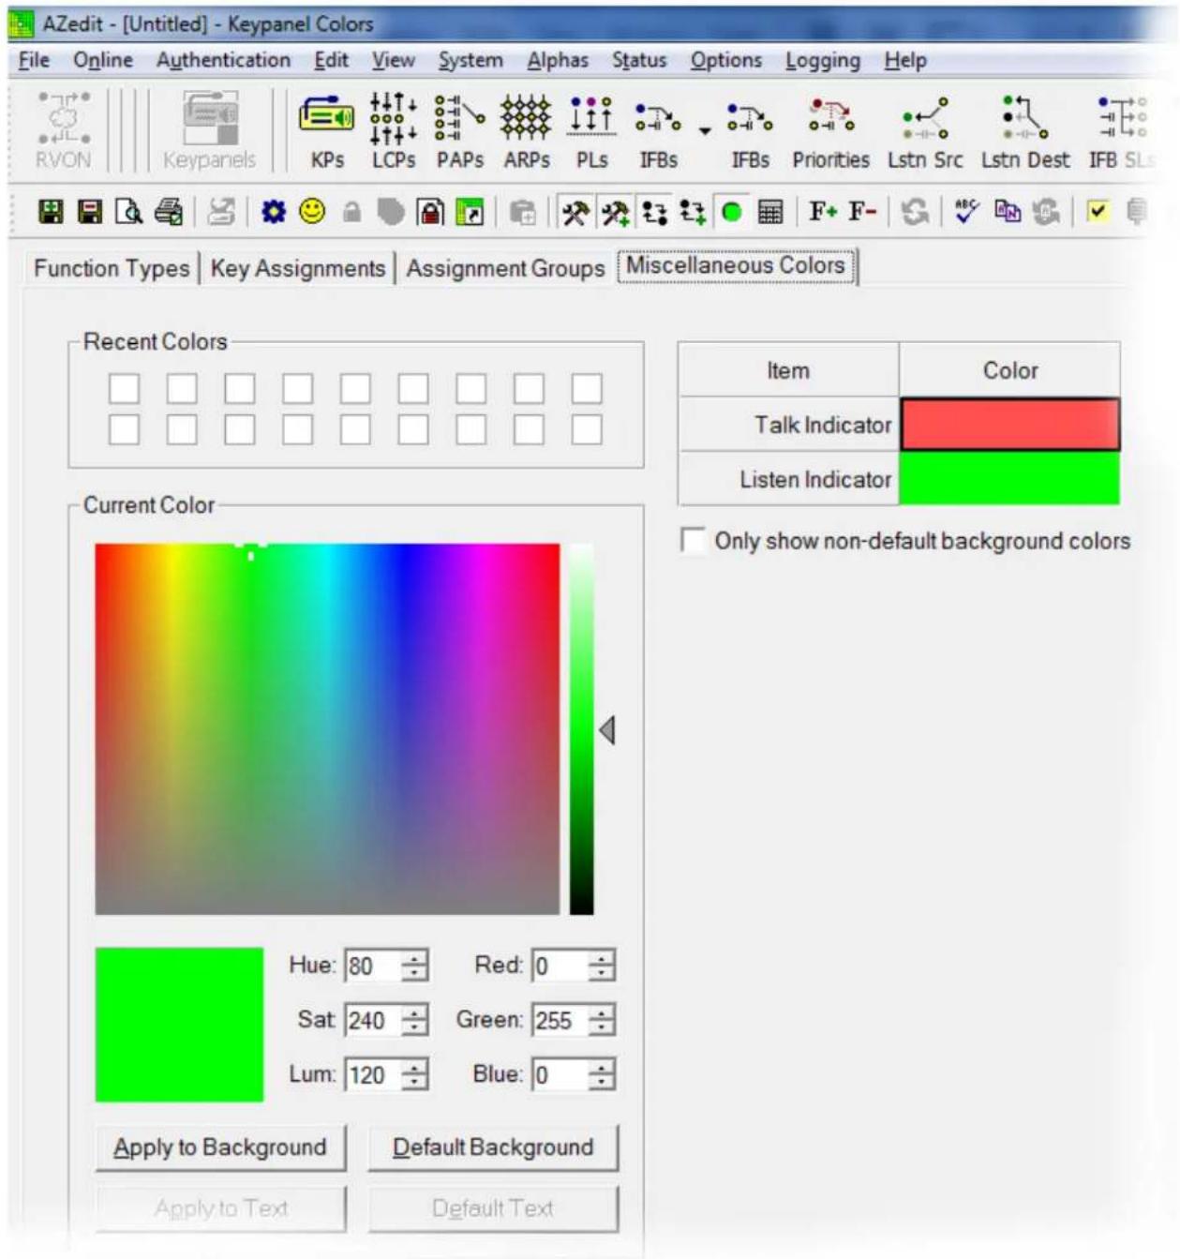
Task: Click the green shortcut arrow icon
Action: (469, 212)
